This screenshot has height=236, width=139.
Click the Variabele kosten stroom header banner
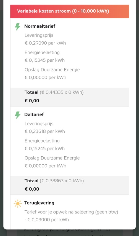(x=70, y=12)
